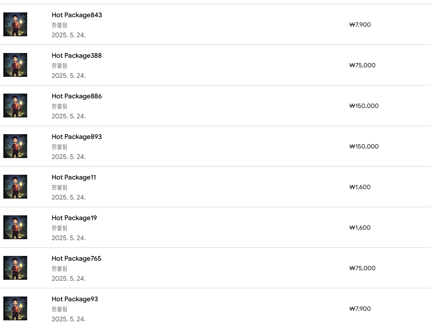Select the Hot Package93 purchase name

75,299
